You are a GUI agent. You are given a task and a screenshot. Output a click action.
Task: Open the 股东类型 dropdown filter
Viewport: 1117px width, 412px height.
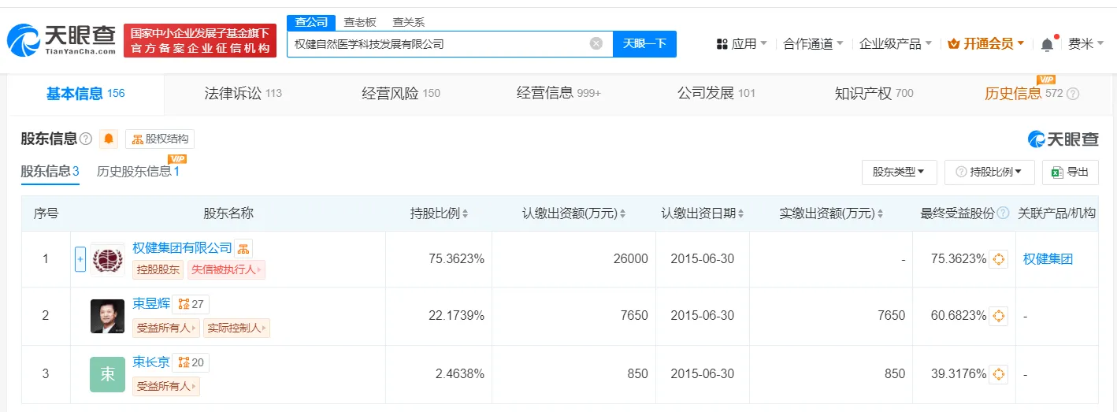click(899, 172)
